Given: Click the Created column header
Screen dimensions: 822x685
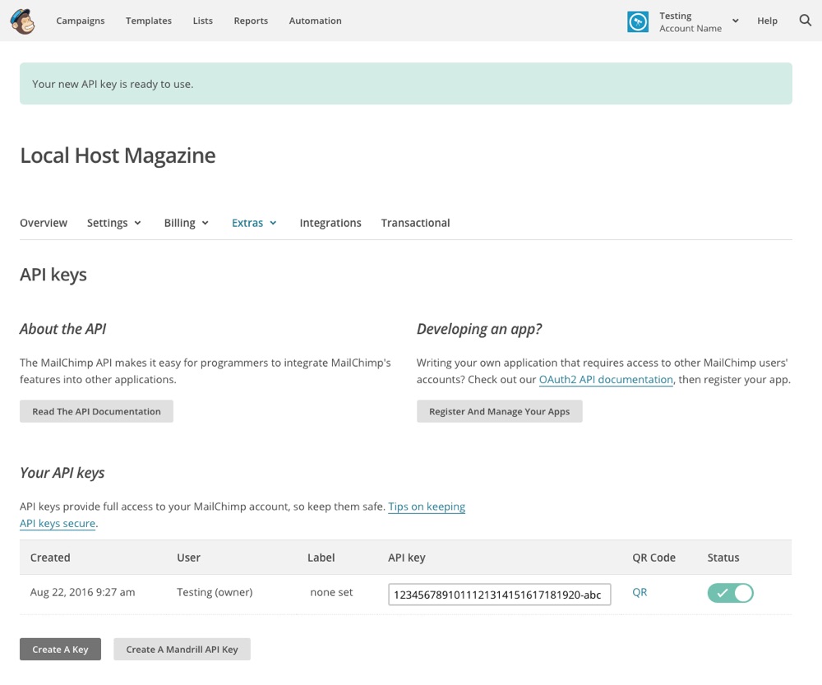Looking at the screenshot, I should [50, 558].
